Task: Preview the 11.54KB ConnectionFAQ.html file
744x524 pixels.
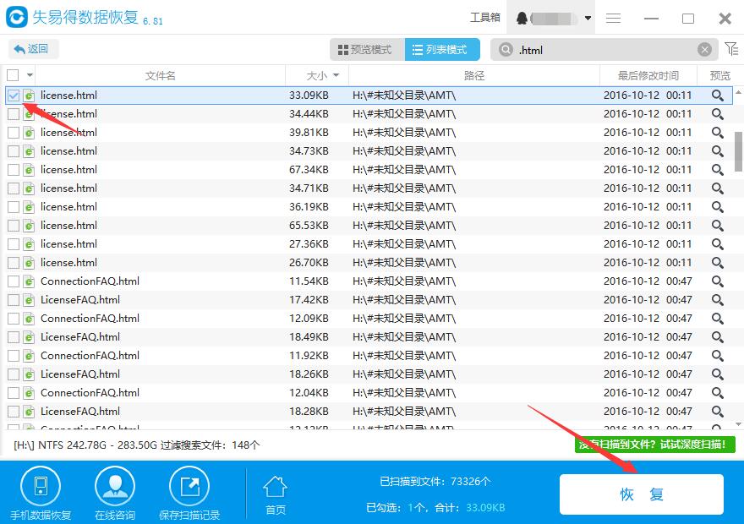Action: (718, 281)
